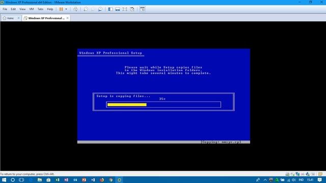This screenshot has width=326, height=183.
Task: Click the network adapter status icon
Action: click(x=297, y=174)
